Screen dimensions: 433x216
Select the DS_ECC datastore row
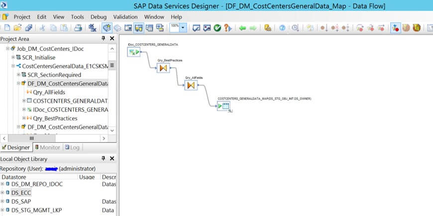[x=21, y=193]
